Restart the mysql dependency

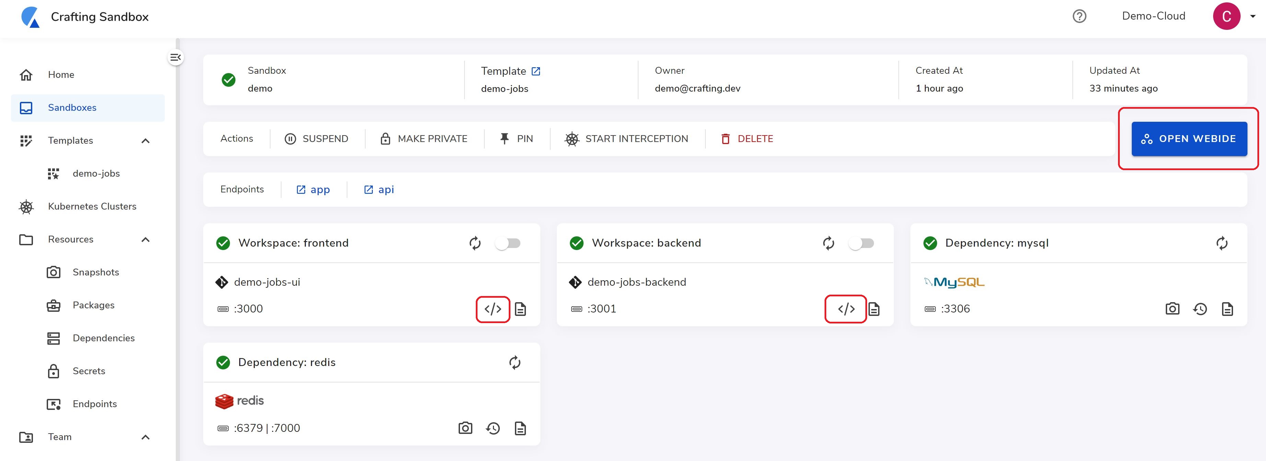(1222, 243)
